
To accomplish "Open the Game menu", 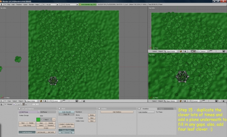I will pos(25,5).
